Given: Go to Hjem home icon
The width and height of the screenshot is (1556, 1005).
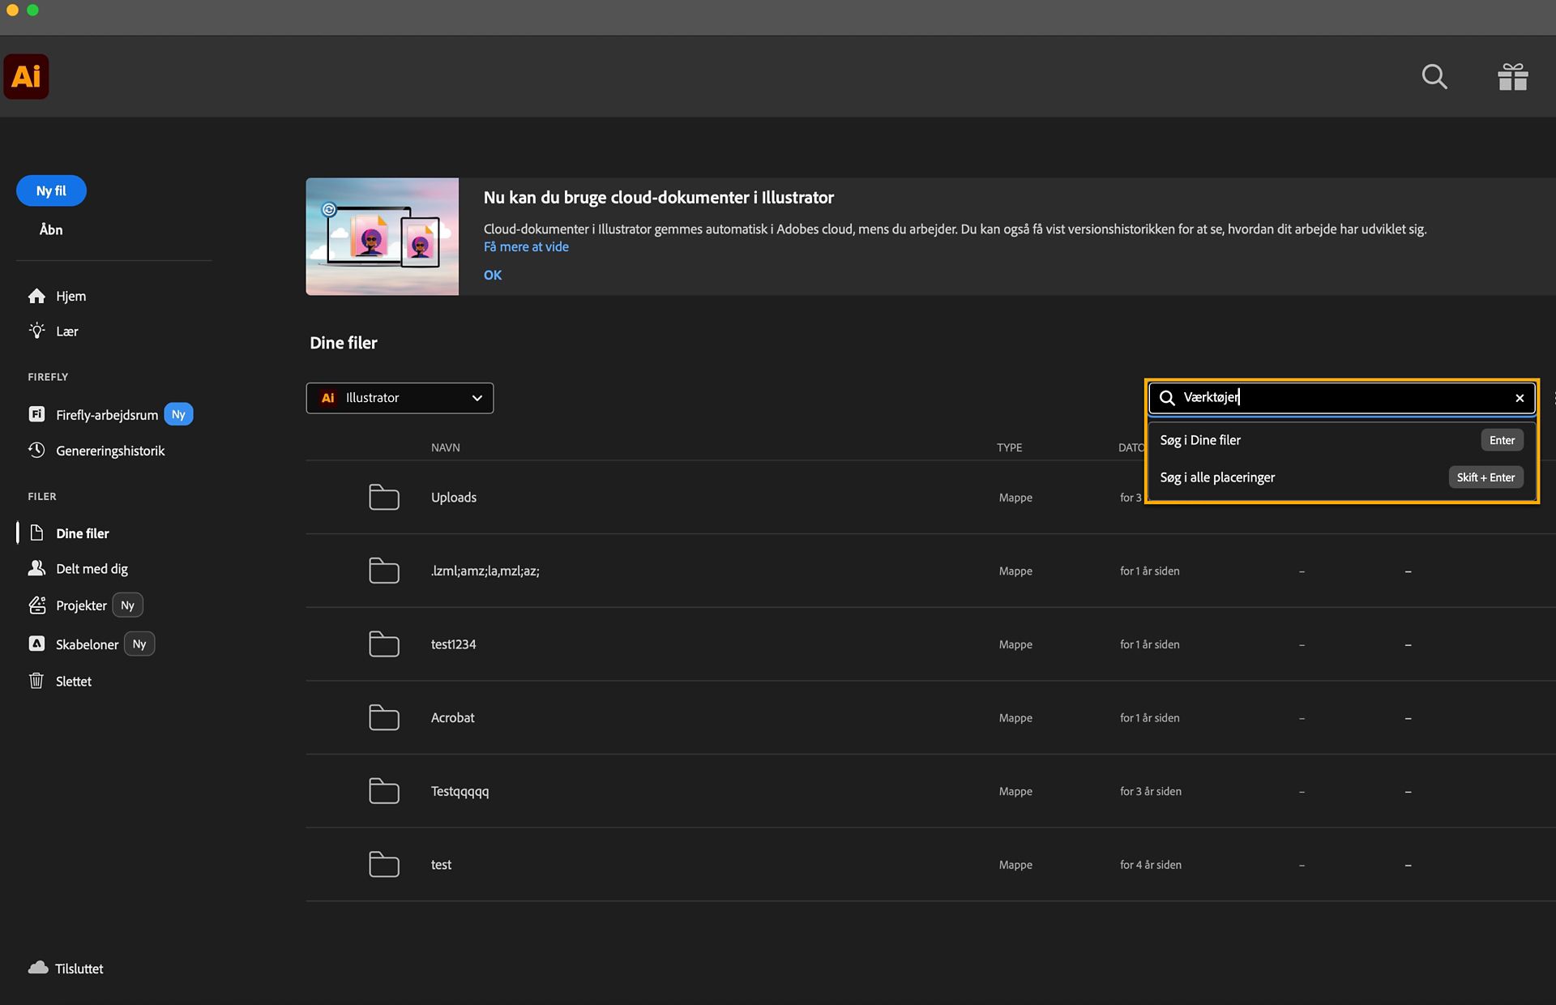Looking at the screenshot, I should click(x=36, y=296).
